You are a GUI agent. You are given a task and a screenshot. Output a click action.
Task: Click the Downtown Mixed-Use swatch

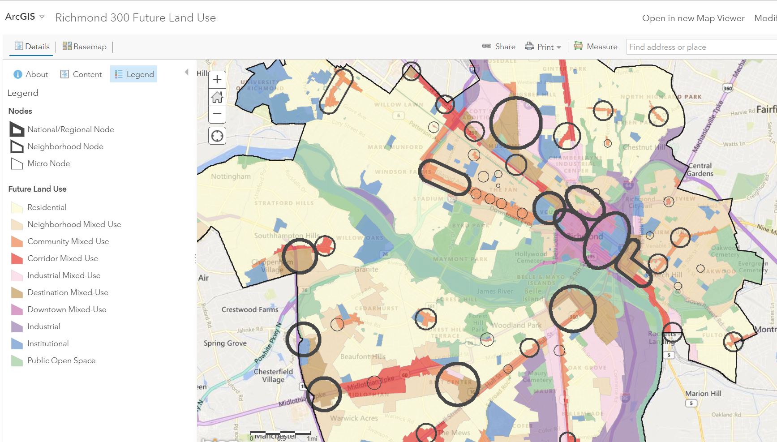tap(17, 309)
